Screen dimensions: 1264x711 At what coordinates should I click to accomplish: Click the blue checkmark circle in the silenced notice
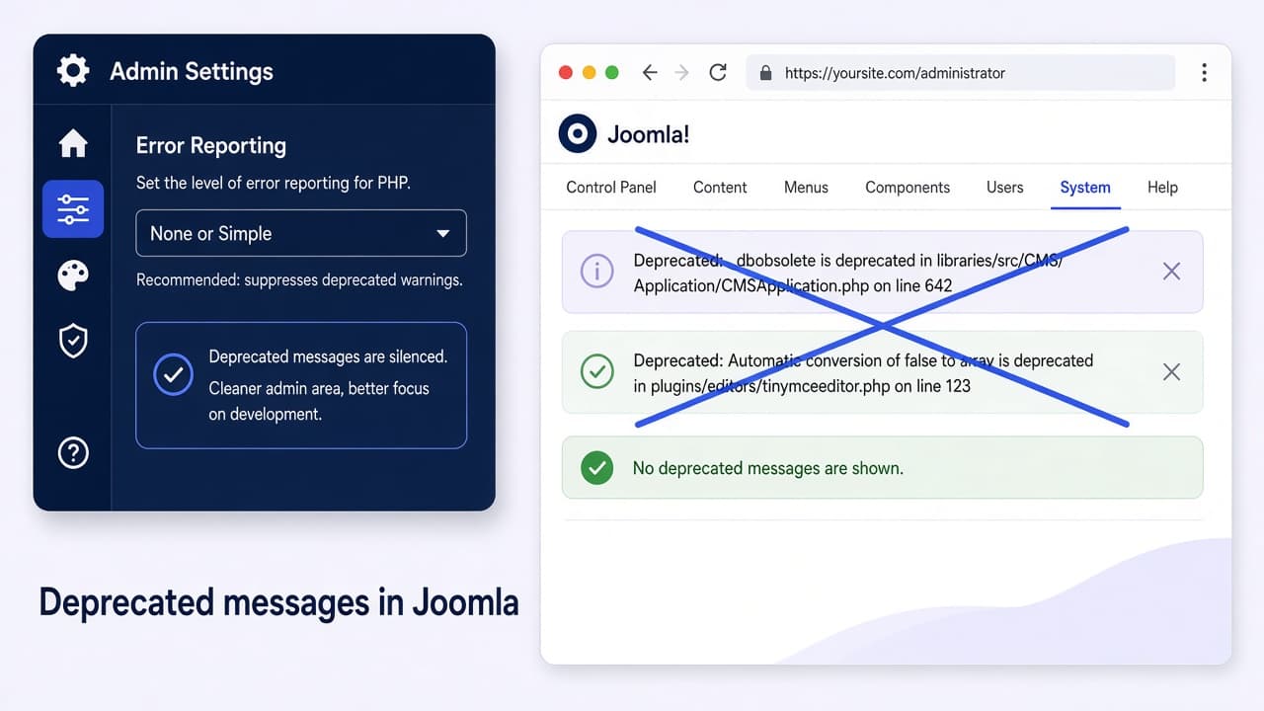(x=174, y=375)
